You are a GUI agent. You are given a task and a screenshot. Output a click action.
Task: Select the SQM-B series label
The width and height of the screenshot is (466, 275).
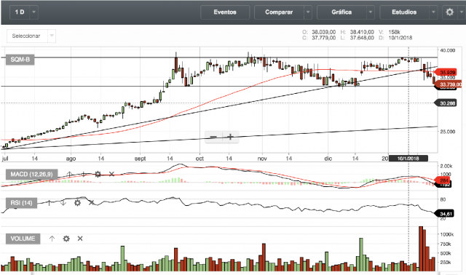tap(20, 60)
